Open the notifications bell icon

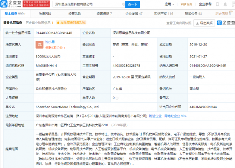(x=225, y=4)
